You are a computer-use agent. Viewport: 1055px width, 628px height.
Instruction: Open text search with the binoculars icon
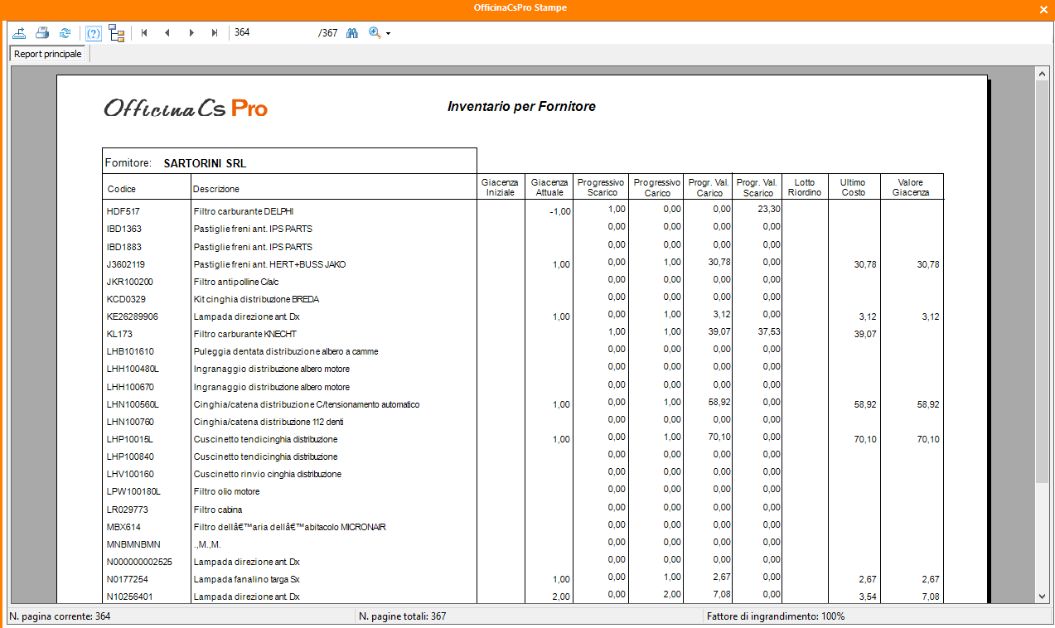tap(351, 33)
